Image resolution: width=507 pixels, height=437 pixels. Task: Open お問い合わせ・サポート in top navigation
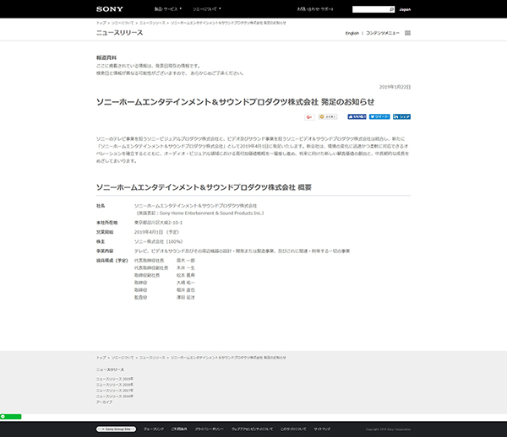320,9
